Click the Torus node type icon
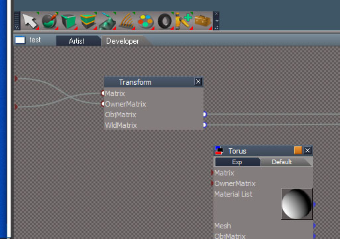Viewport: 340px width, 239px height. pyautogui.click(x=219, y=150)
